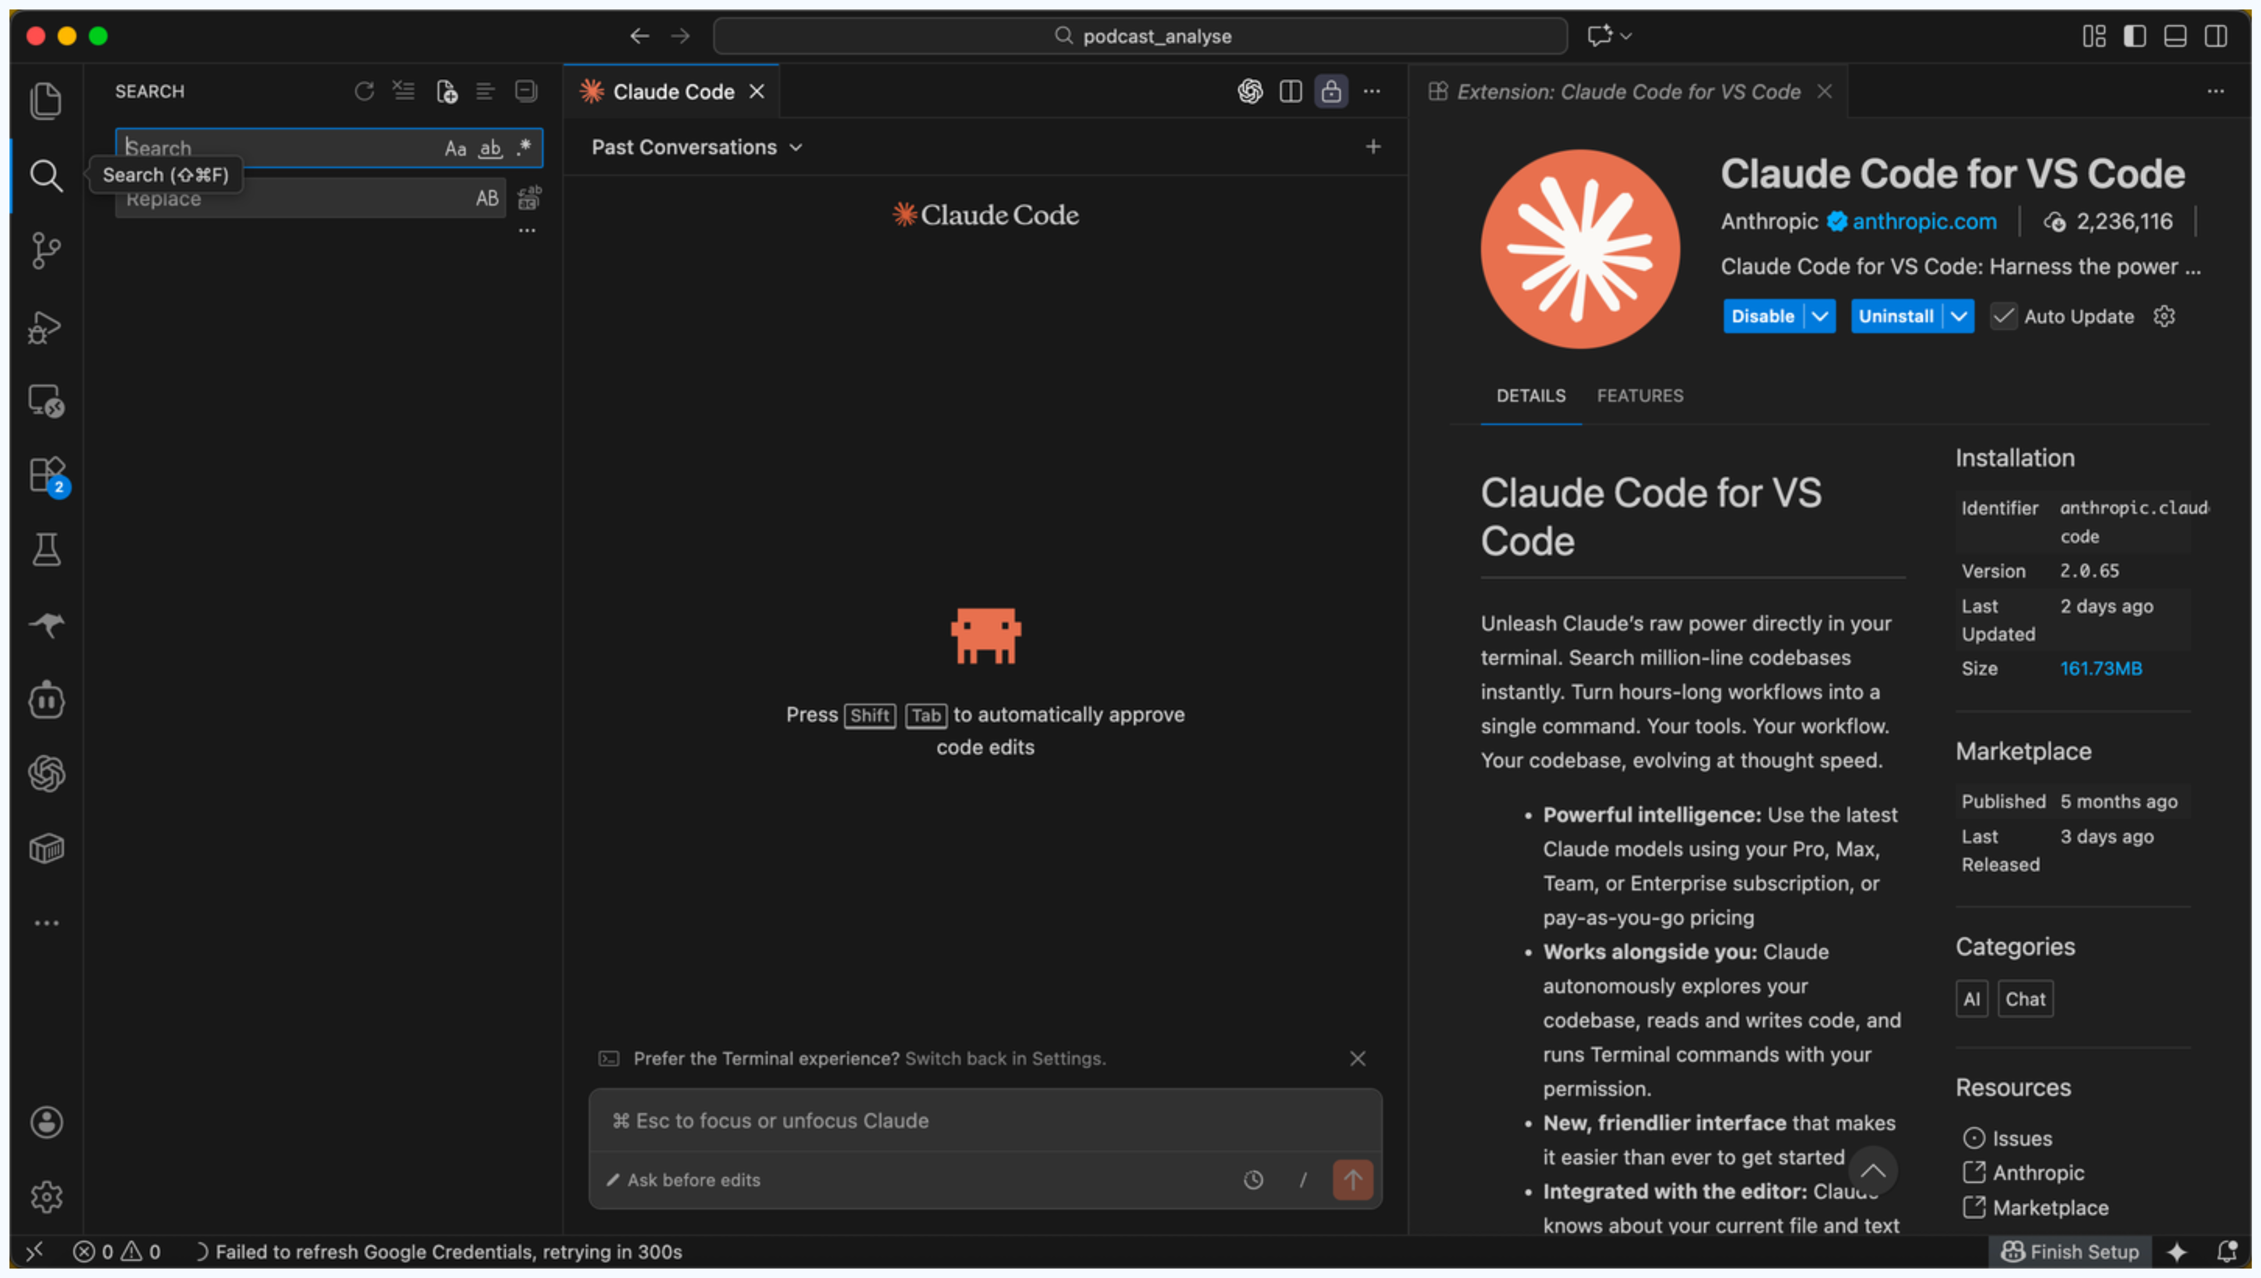Open the Uninstall dropdown arrow
Screen dimensions: 2261x1278
1959,316
